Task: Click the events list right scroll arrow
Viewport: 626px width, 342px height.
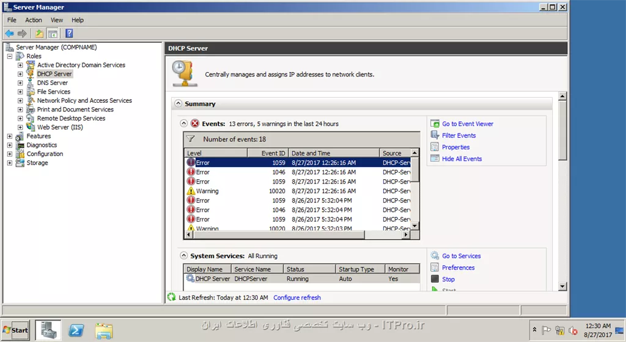Action: point(407,235)
